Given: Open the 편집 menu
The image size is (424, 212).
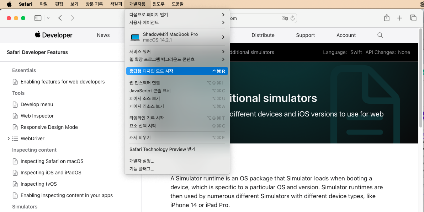Looking at the screenshot, I should (59, 4).
